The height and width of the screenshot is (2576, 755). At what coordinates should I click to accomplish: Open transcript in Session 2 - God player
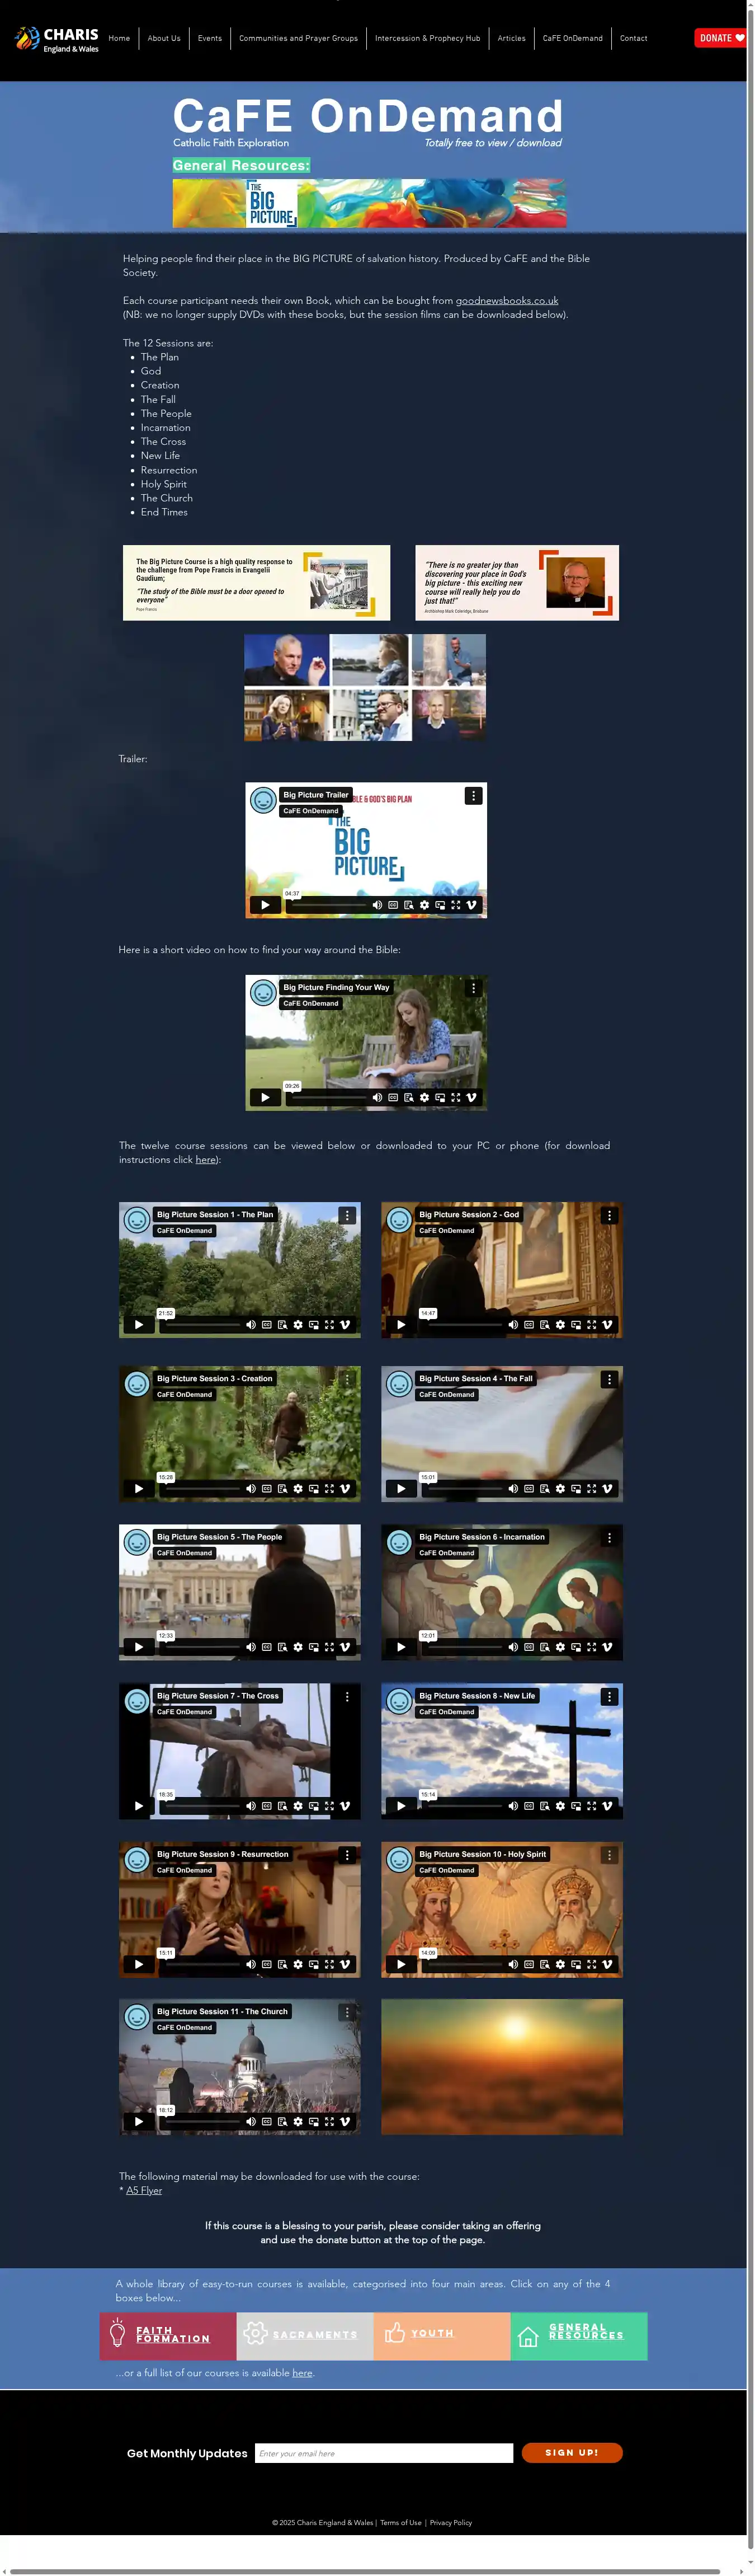[544, 1324]
